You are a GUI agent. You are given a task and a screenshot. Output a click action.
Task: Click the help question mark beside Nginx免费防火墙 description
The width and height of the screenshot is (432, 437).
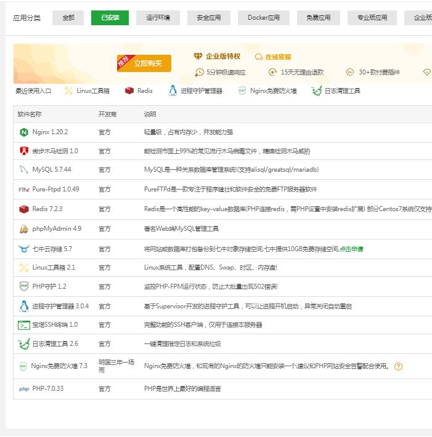[398, 366]
